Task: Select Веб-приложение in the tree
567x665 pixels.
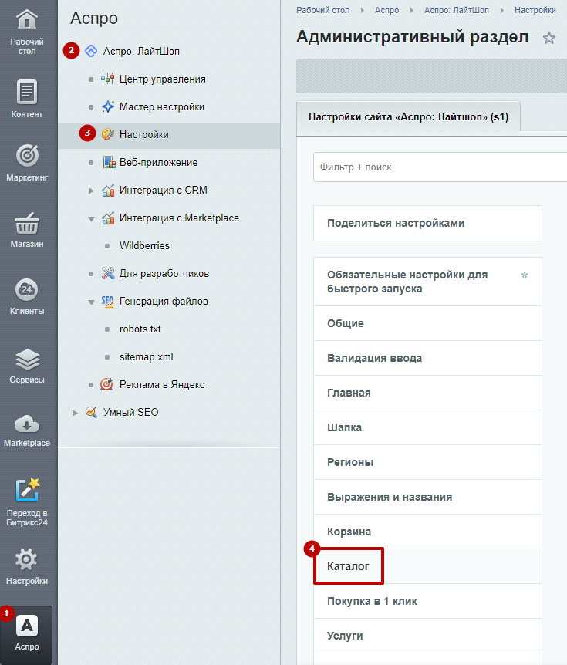Action: [x=159, y=163]
